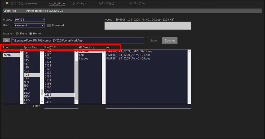This screenshot has width=265, height=139.
Task: Open the AM_for_AE panel menu icon
Action: click(64, 3)
